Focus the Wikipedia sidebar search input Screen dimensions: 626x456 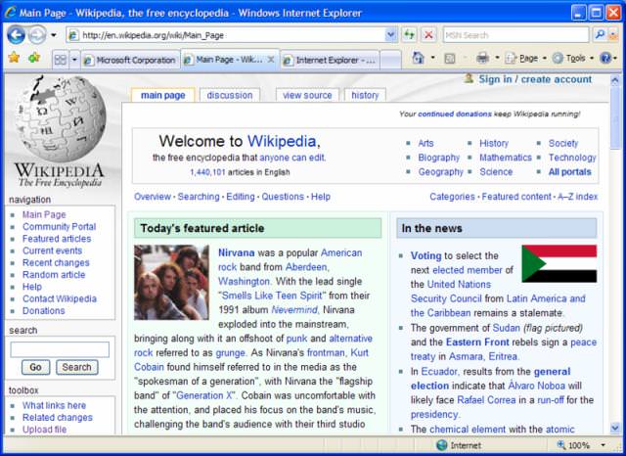click(60, 349)
